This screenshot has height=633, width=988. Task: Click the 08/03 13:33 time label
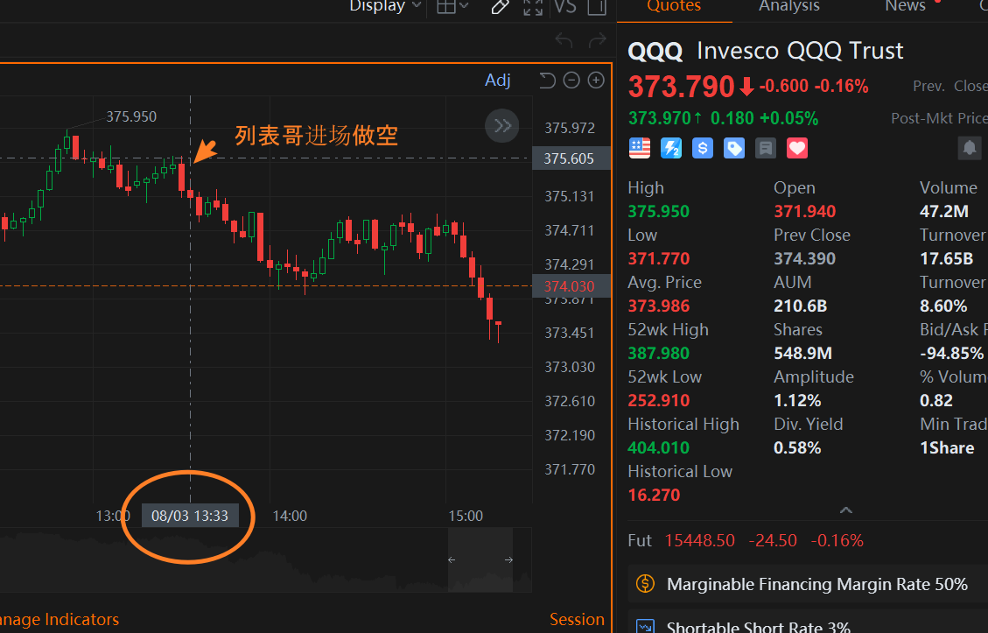click(x=190, y=516)
